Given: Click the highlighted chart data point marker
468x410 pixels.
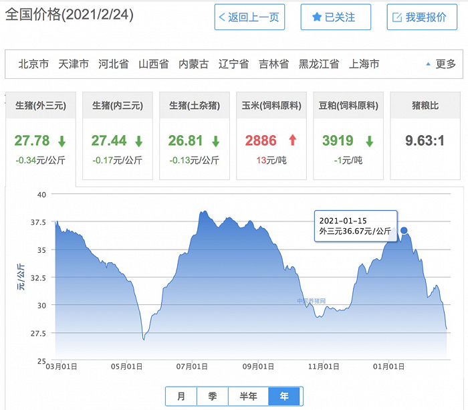Looking at the screenshot, I should [404, 231].
